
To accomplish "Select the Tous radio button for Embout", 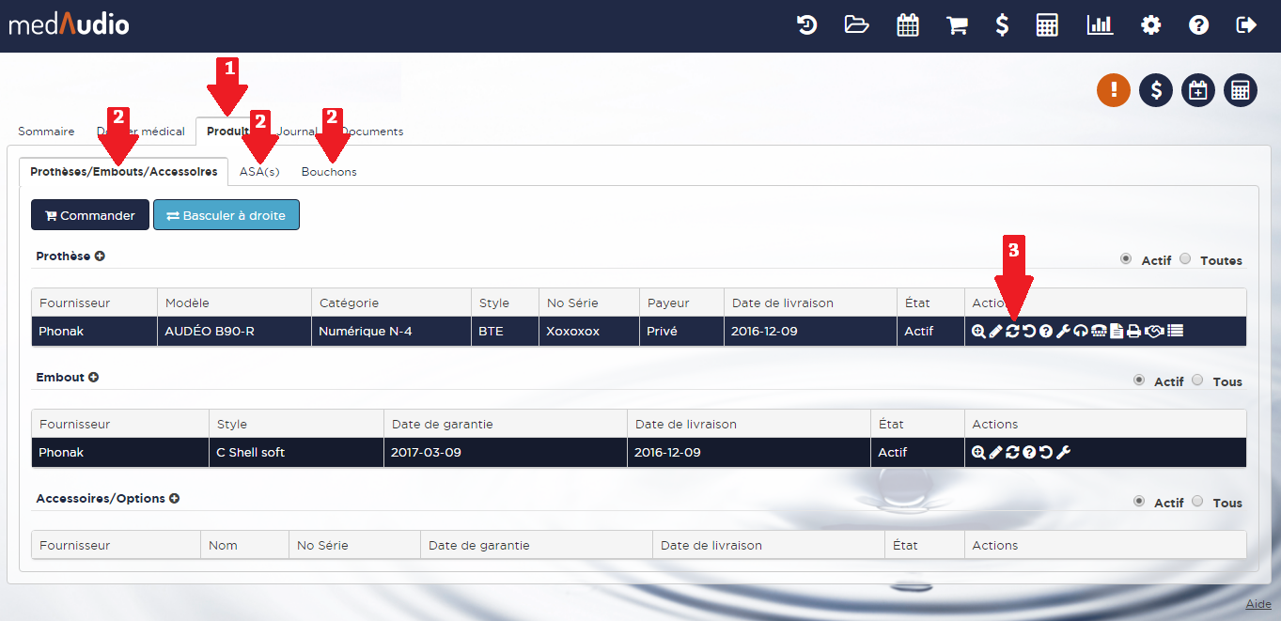I will pos(1197,380).
